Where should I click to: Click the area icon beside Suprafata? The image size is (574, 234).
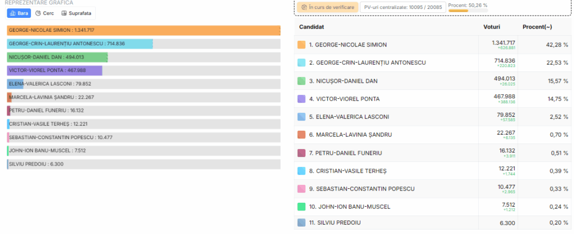pos(64,13)
